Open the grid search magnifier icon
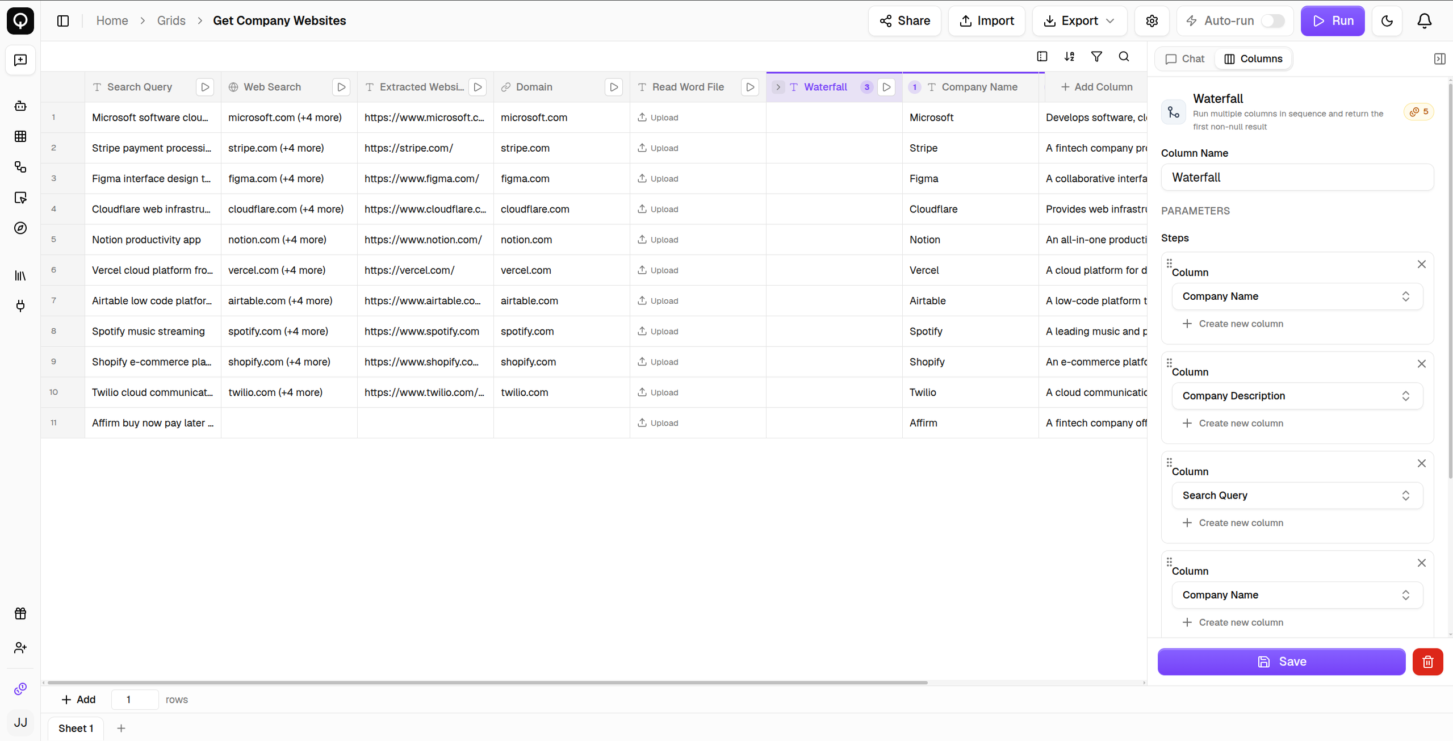Image resolution: width=1453 pixels, height=741 pixels. 1124,57
